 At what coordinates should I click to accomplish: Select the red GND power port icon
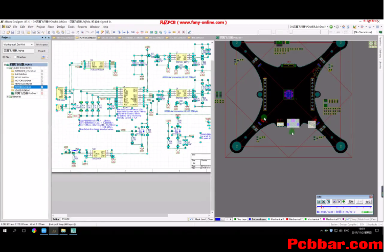pyautogui.click(x=138, y=32)
